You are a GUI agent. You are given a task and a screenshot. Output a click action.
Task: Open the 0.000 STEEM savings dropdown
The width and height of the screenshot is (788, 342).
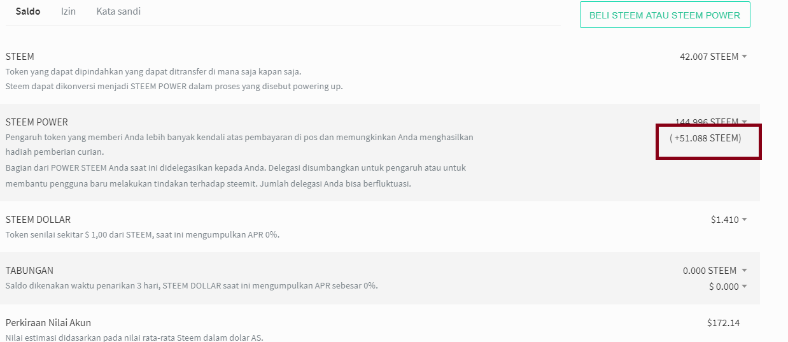[715, 270]
